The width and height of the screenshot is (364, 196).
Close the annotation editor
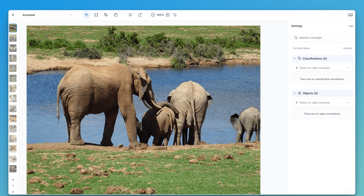point(13,15)
